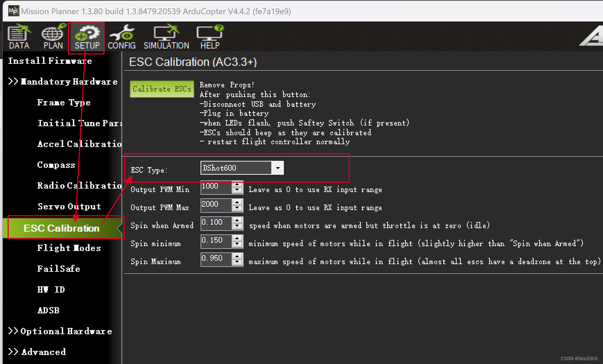This screenshot has width=603, height=364.
Task: Click the 'Output PWM Min' label
Action: coord(160,190)
